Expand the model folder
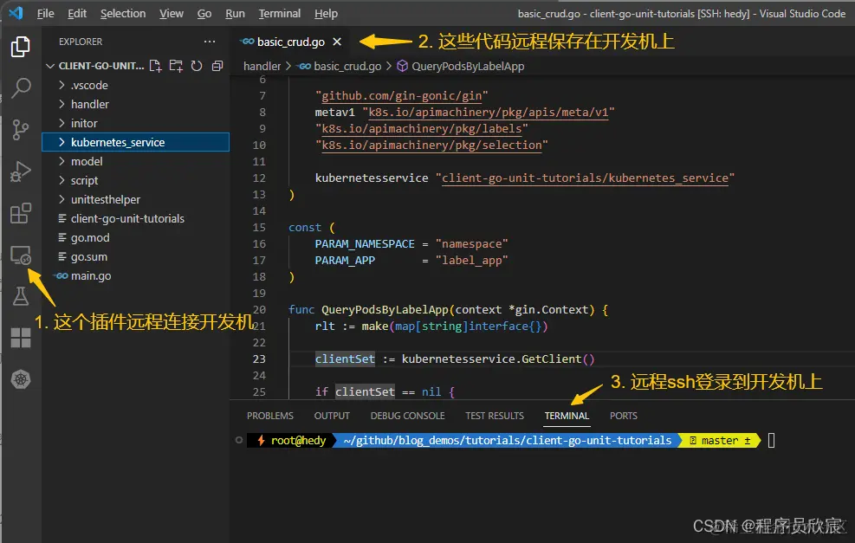This screenshot has width=855, height=543. coord(62,161)
